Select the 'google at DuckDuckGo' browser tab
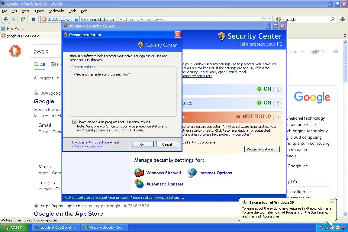The image size is (348, 232). (31, 36)
